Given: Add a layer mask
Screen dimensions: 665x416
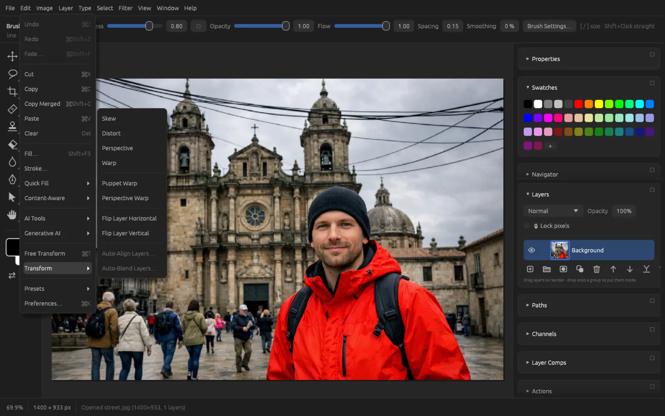Looking at the screenshot, I should pos(563,269).
